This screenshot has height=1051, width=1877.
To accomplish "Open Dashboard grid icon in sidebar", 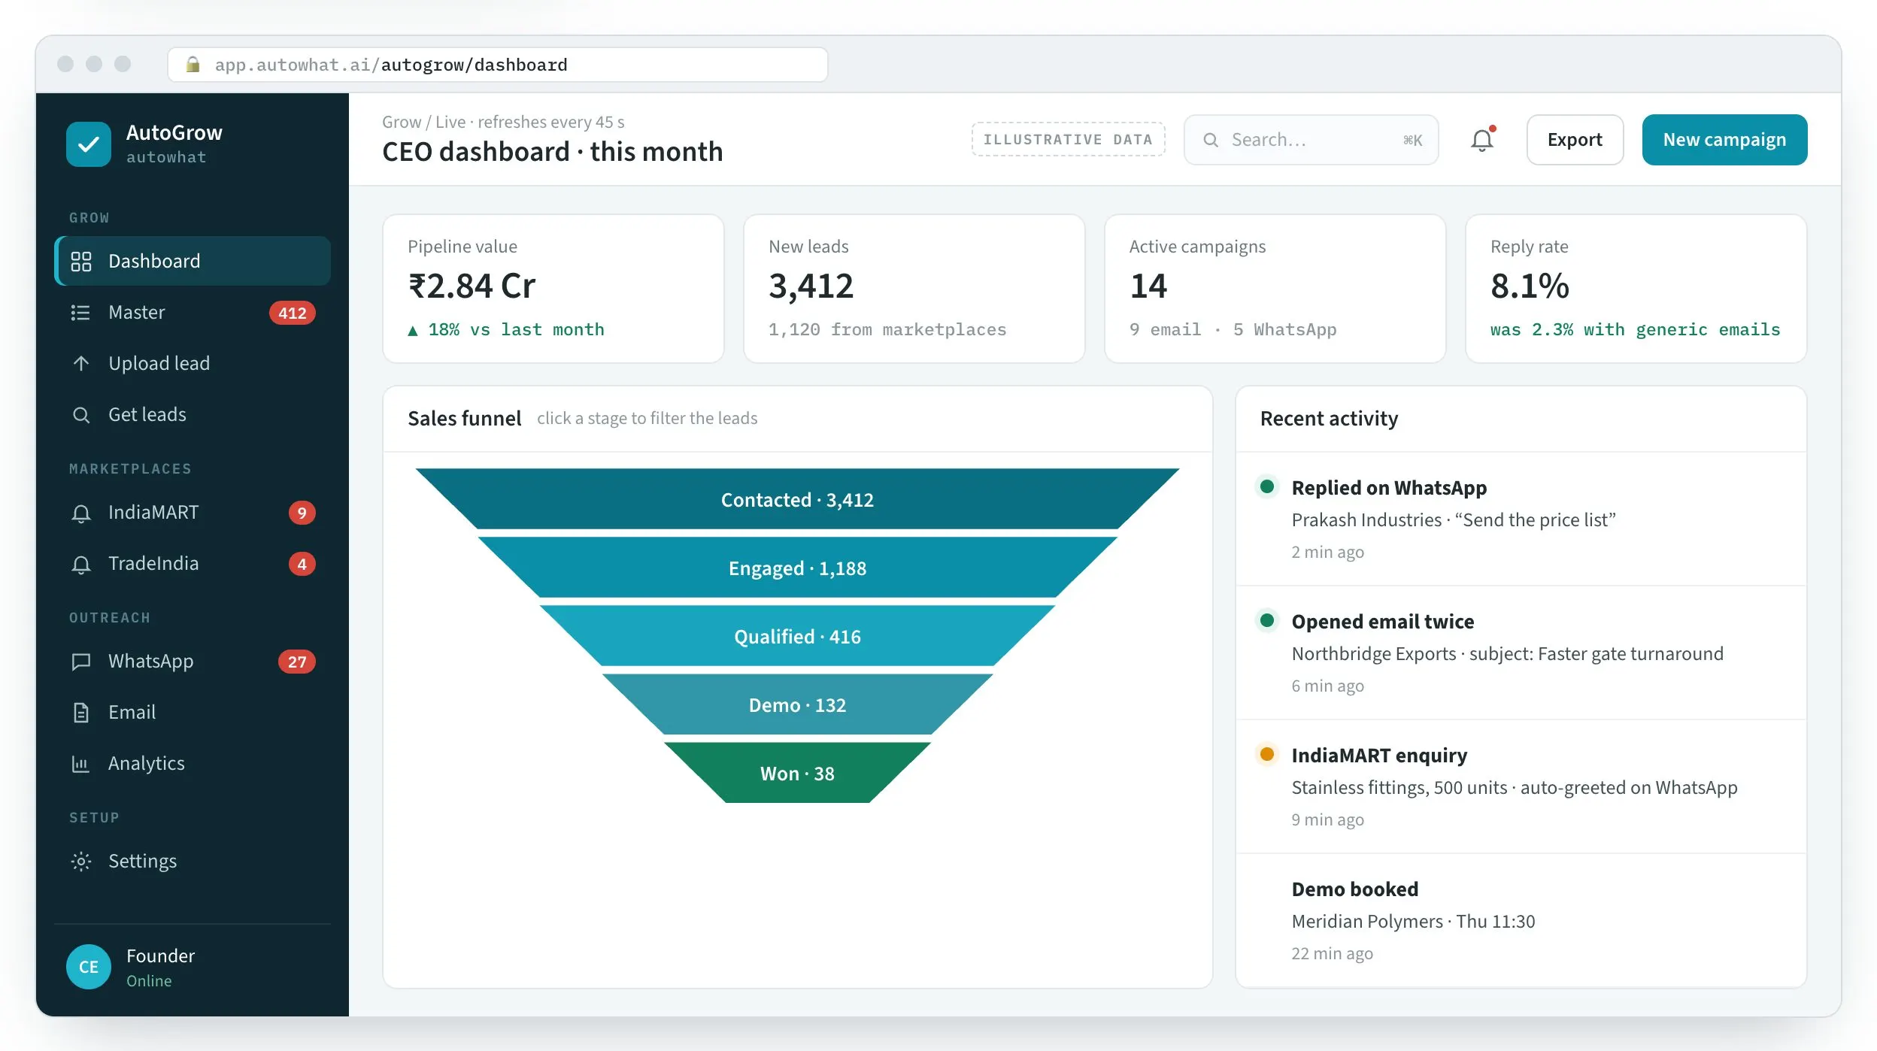I will [x=81, y=262].
